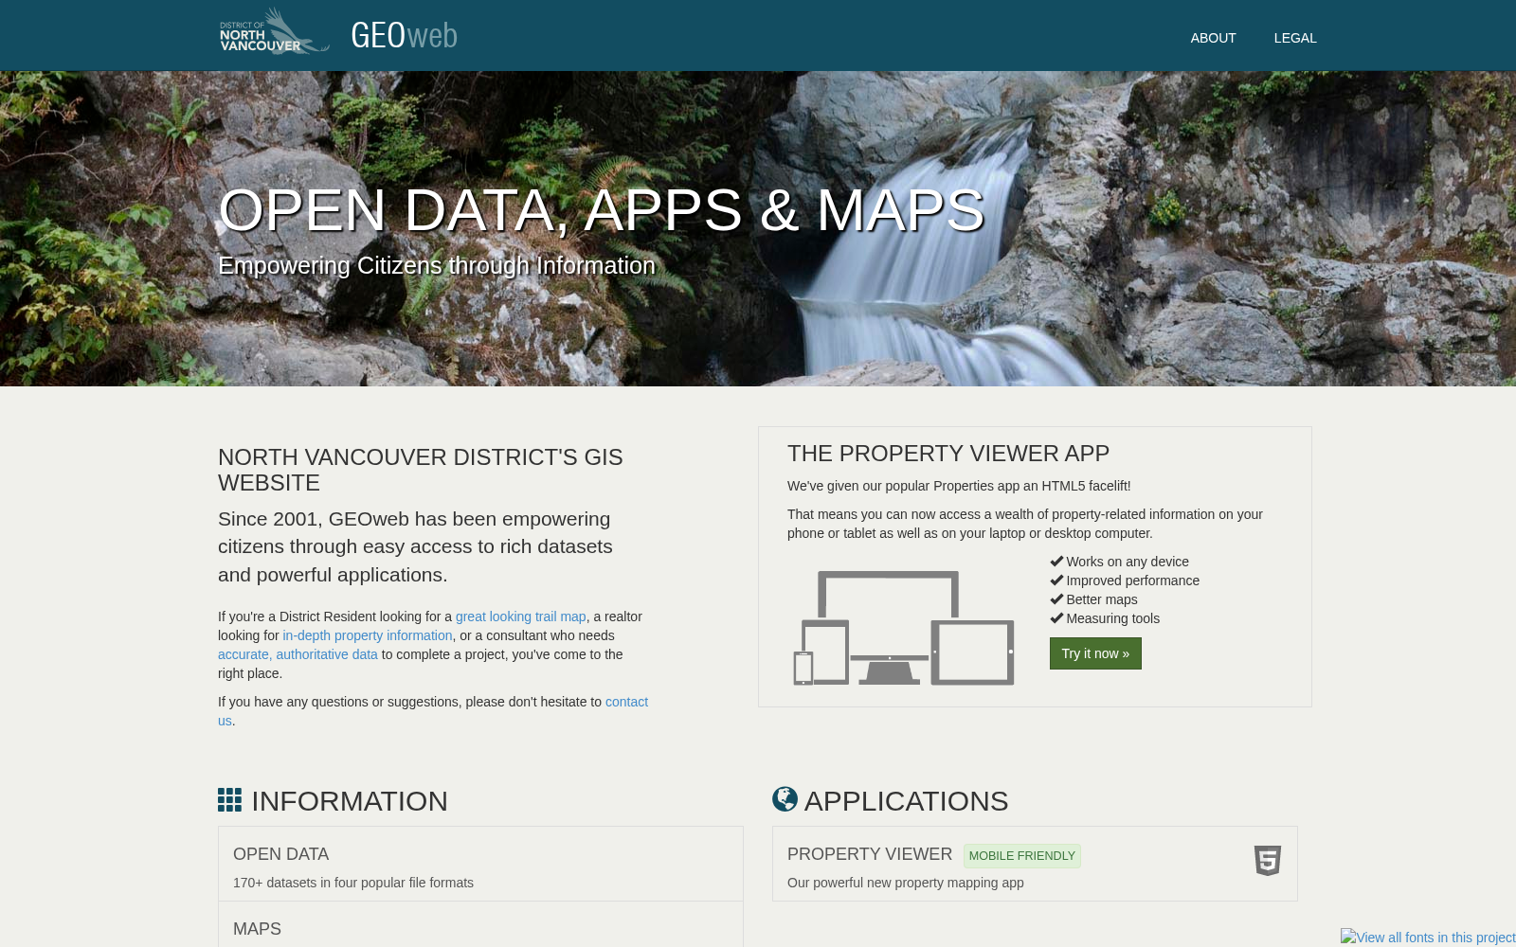
Task: Click the checkmark beside Improved performance
Action: [1056, 580]
